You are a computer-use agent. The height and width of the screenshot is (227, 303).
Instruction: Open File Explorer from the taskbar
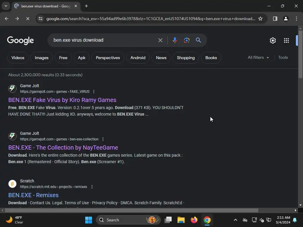[181, 220]
